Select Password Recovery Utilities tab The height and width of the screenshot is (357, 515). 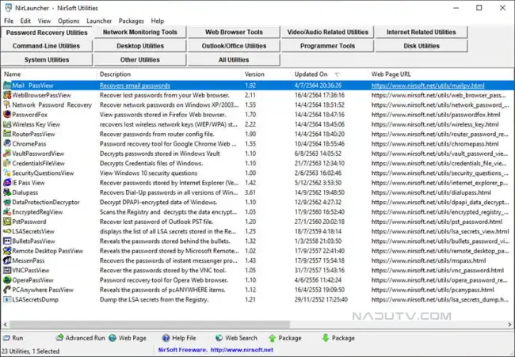coord(47,32)
